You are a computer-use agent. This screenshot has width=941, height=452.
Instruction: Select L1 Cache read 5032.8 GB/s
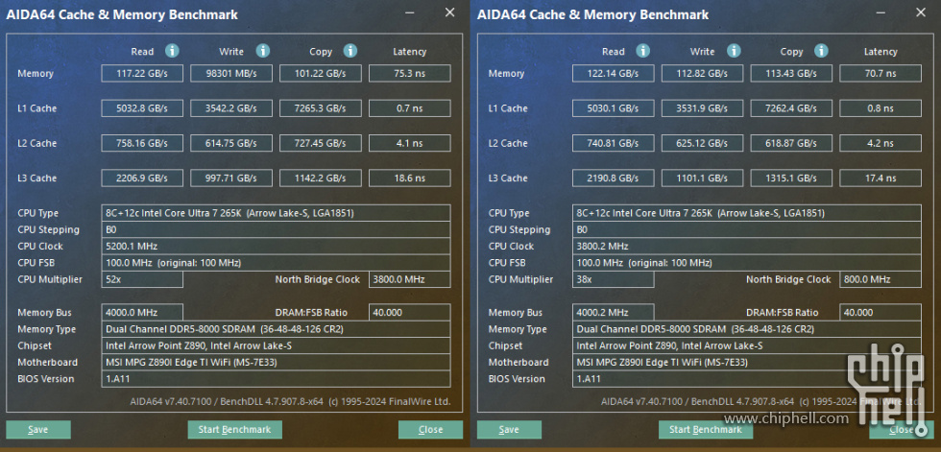pyautogui.click(x=142, y=108)
